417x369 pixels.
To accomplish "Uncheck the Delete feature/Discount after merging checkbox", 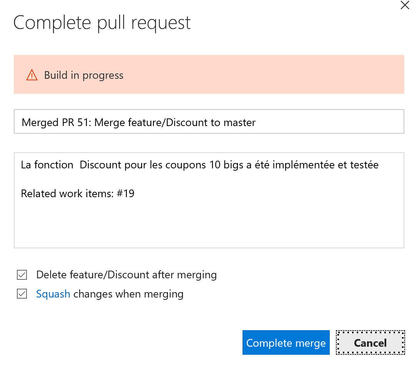I will pos(22,275).
